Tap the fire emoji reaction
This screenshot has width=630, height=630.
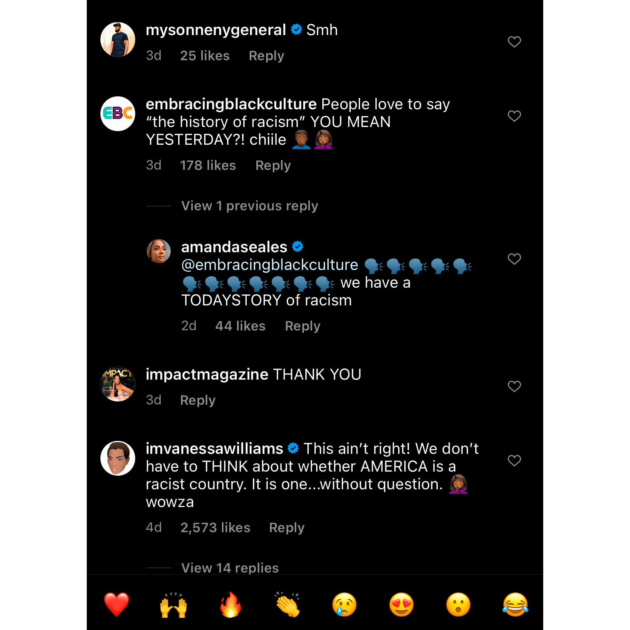coord(230,605)
